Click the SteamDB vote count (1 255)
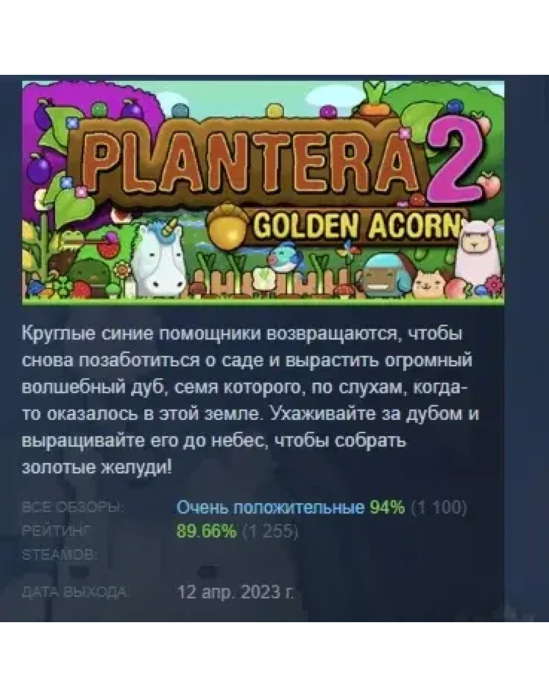Screen dimensions: 549x697 click(270, 531)
